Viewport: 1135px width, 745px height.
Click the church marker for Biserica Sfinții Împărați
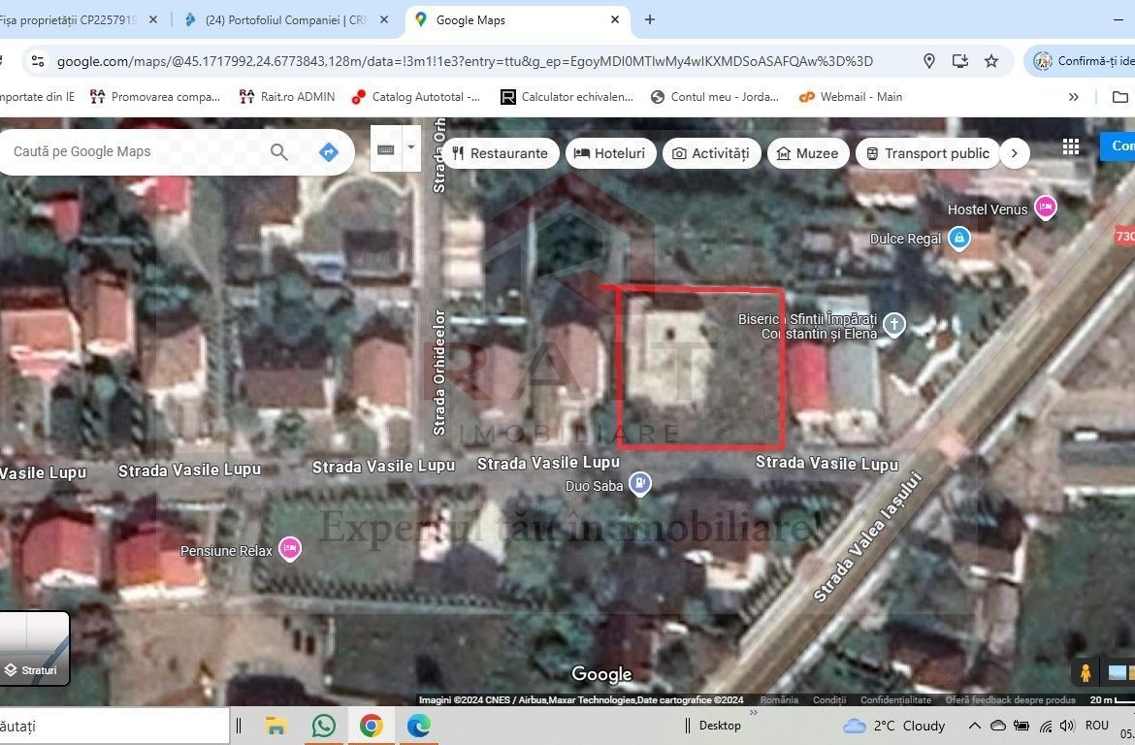click(x=893, y=325)
